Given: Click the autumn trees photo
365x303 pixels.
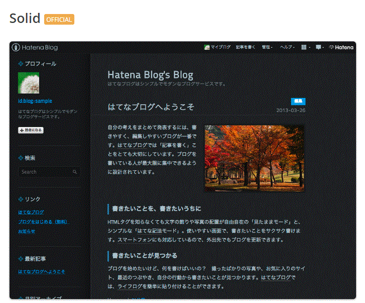Looking at the screenshot, I should click(254, 159).
